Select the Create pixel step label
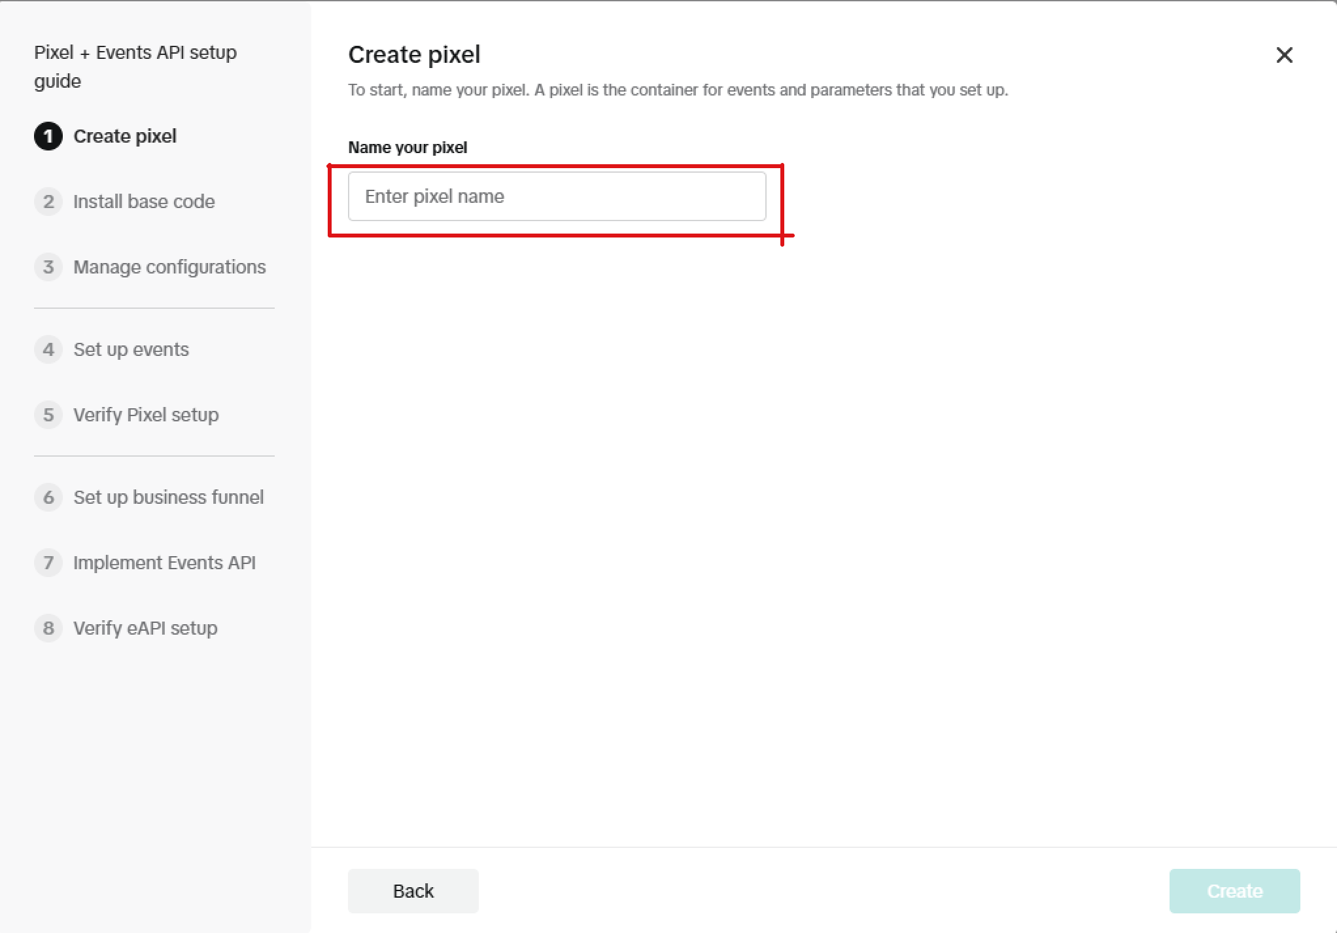The height and width of the screenshot is (933, 1337). pos(125,136)
